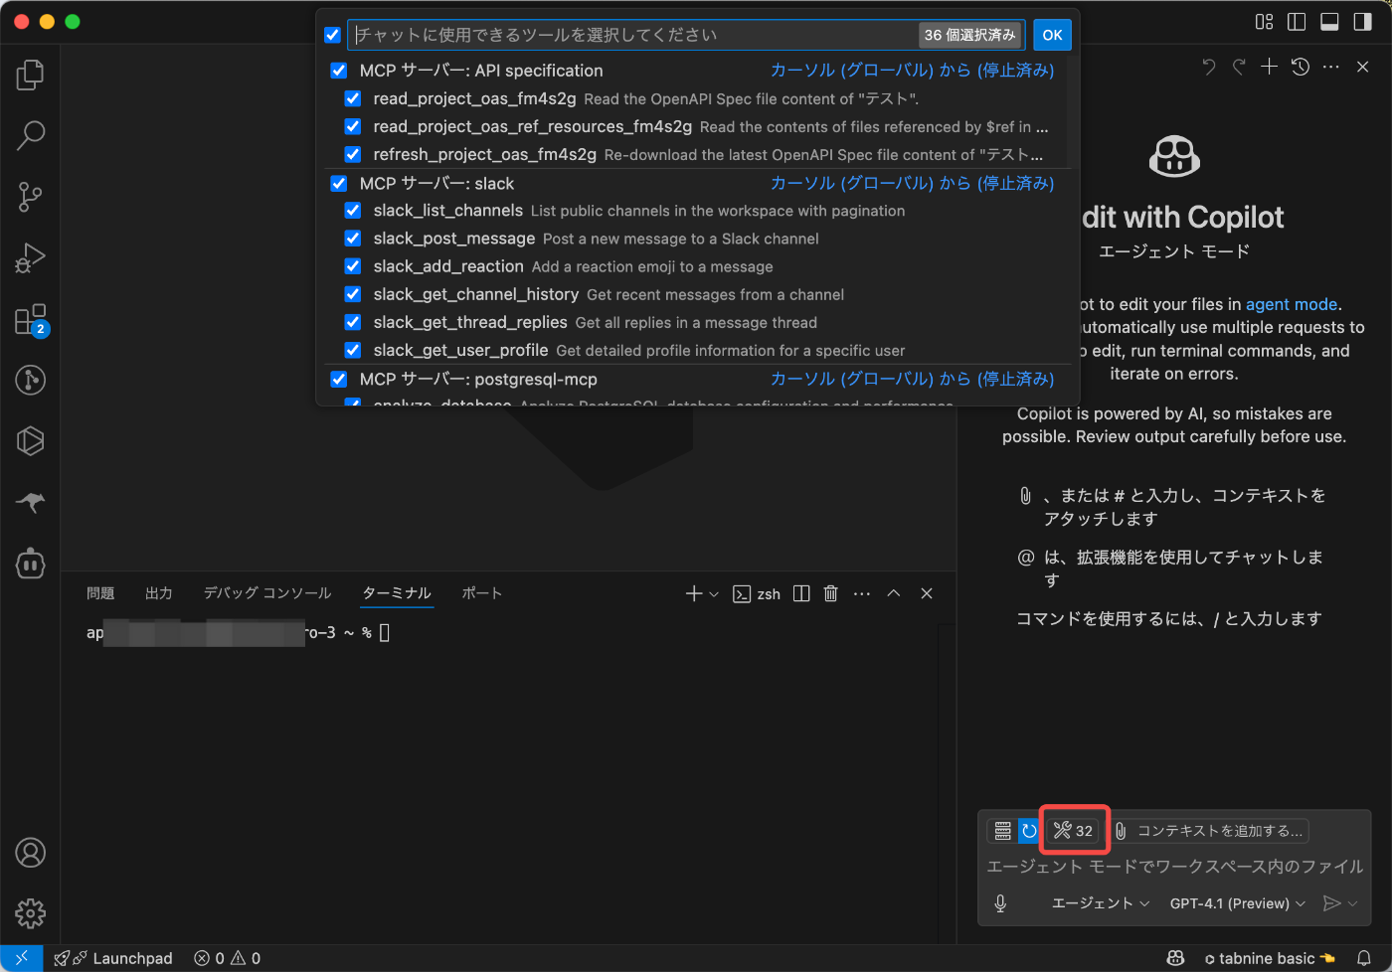Open notifications bell in status bar
Screen dimensions: 1392x972
(x=1364, y=958)
